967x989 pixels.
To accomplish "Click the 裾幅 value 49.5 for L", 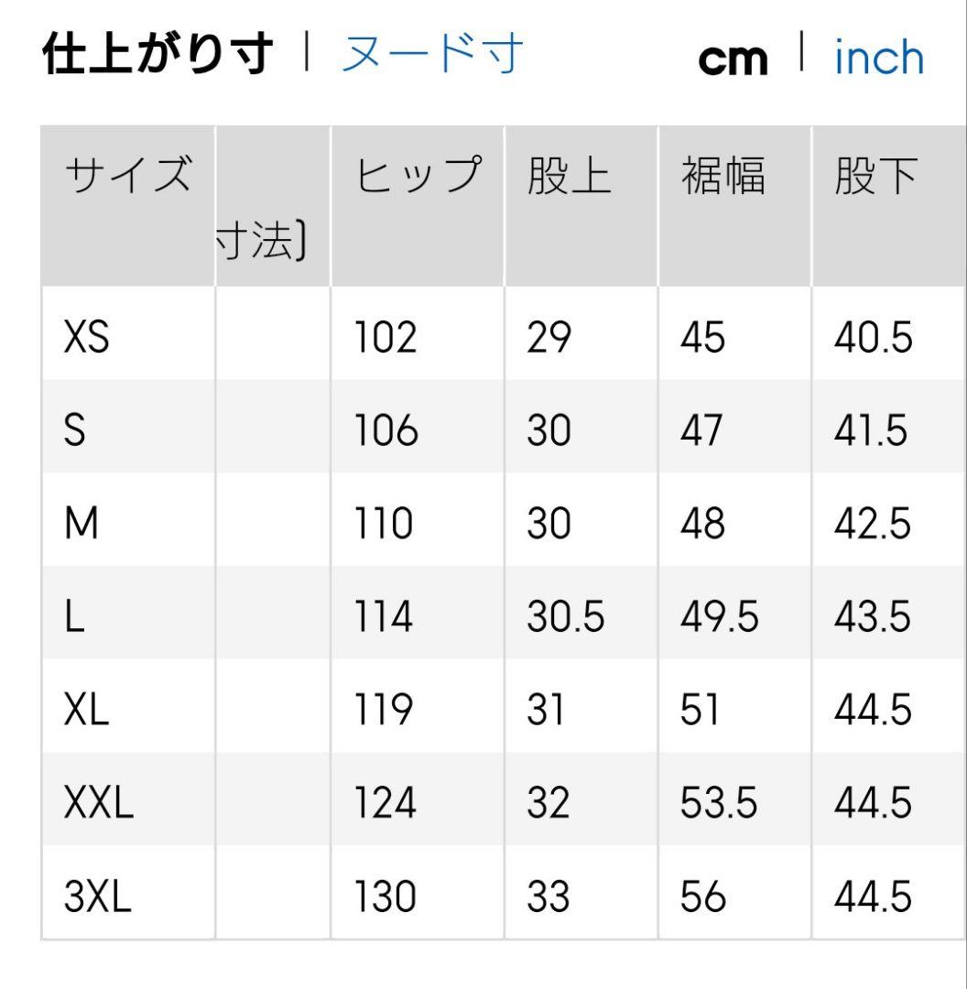I will point(719,617).
